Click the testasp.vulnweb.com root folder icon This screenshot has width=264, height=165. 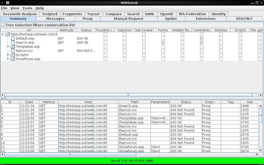coord(8,34)
